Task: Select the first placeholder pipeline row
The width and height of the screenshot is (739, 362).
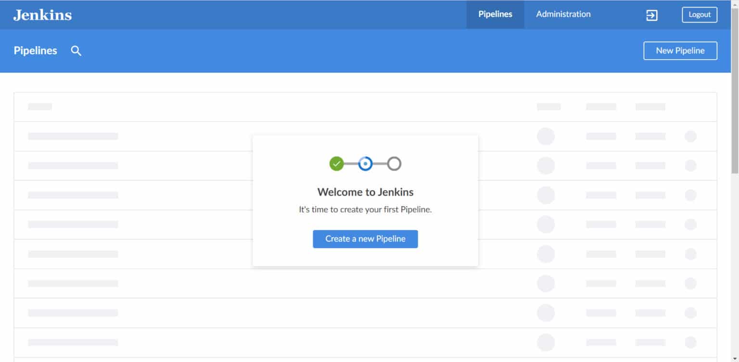Action: point(192,136)
